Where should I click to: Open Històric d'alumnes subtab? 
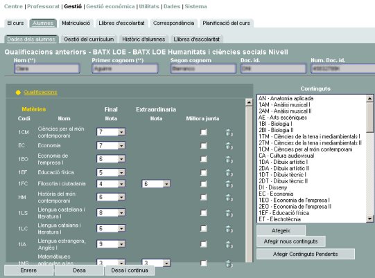143,39
